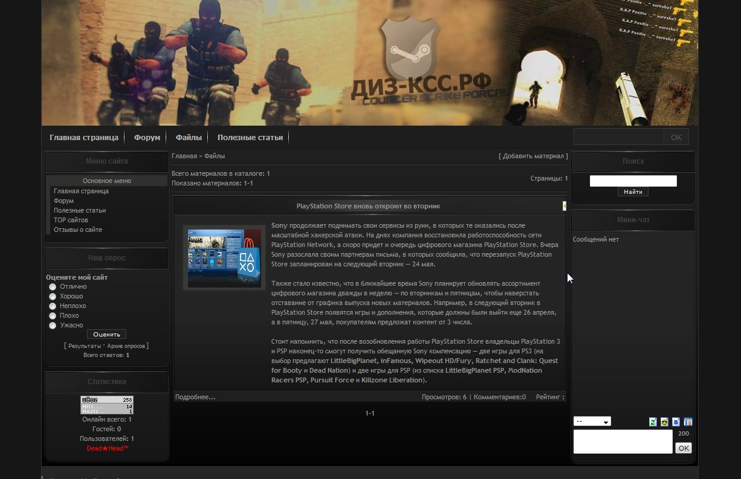This screenshot has height=479, width=741.
Task: Click the orange icon beside the article title
Action: (564, 206)
